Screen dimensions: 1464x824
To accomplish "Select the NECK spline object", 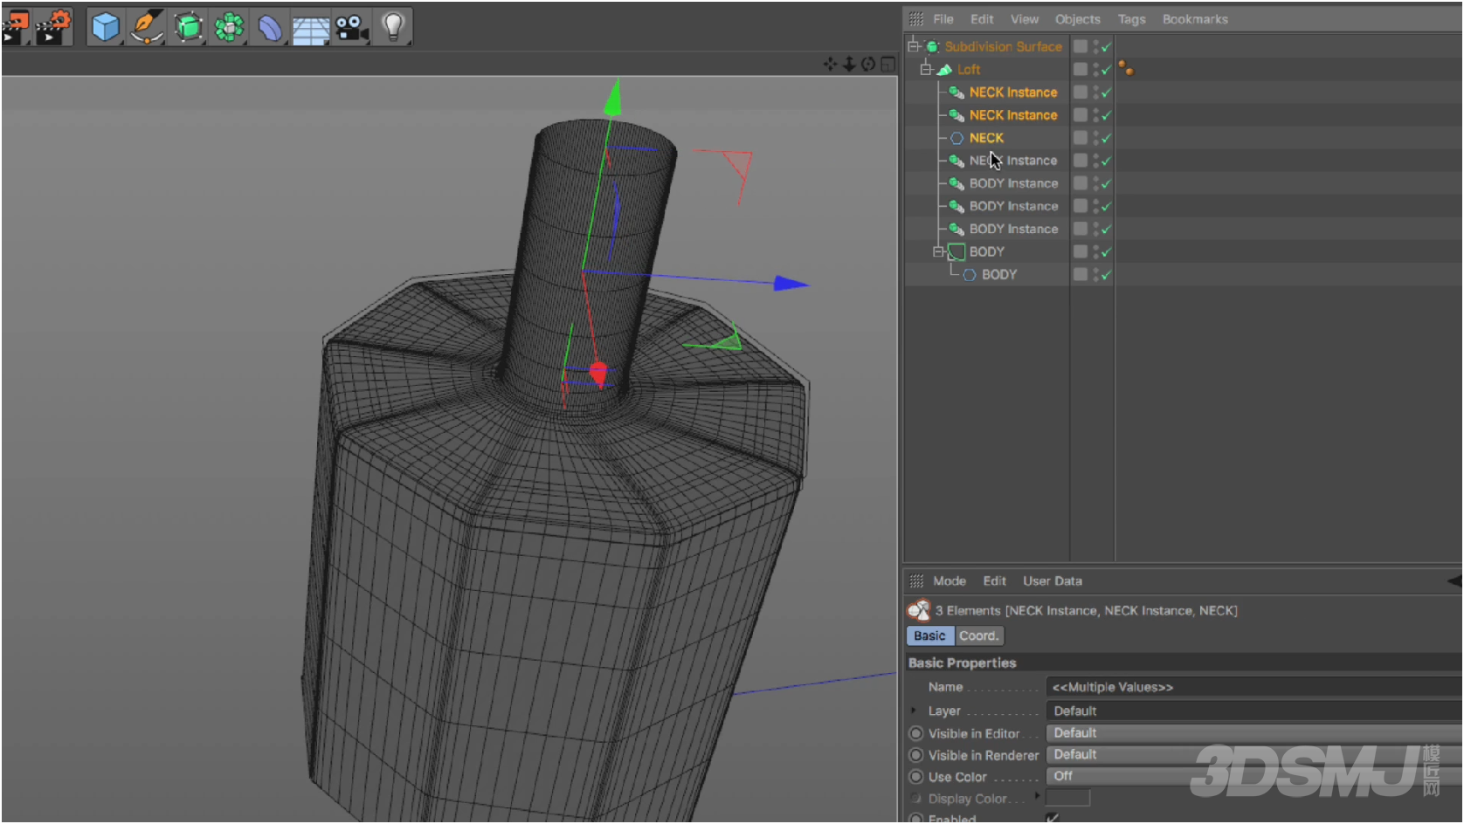I will tap(986, 138).
